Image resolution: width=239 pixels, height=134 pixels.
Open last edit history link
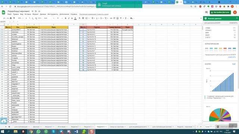(94, 14)
